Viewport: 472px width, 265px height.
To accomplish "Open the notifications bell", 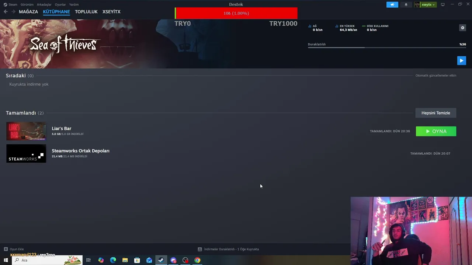I will click(406, 5).
